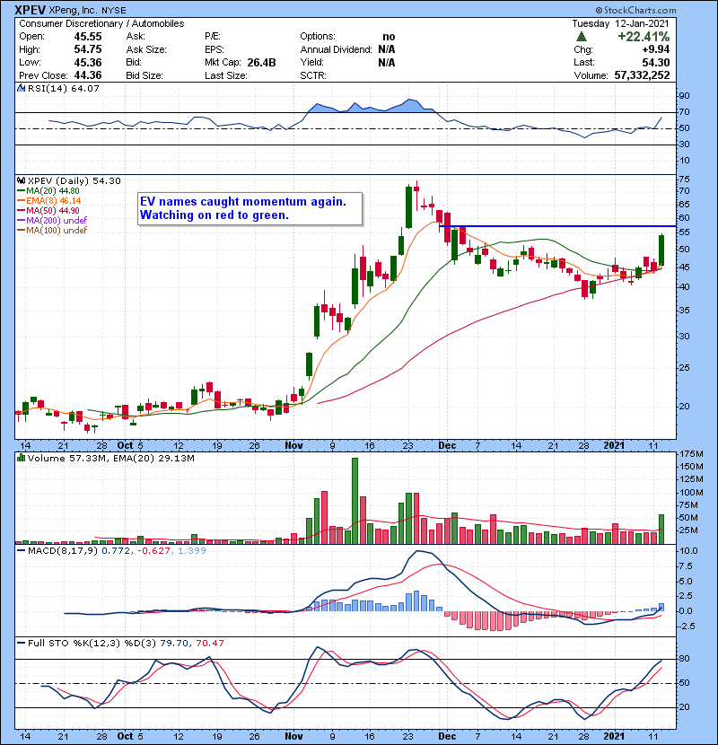Screen dimensions: 718x745
Task: Click the candlestick icon beside XPEV (Daily)
Action: click(x=21, y=180)
